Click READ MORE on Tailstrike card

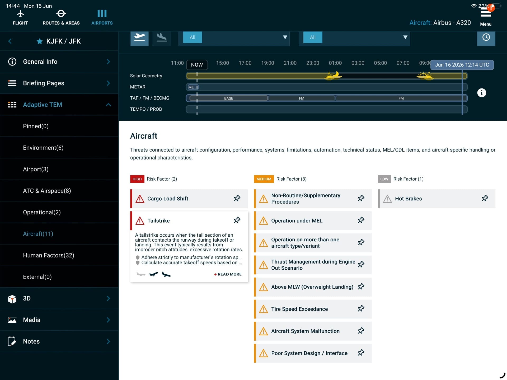click(228, 274)
